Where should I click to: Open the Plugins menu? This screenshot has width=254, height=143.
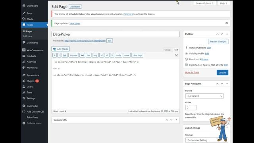[x=31, y=81]
